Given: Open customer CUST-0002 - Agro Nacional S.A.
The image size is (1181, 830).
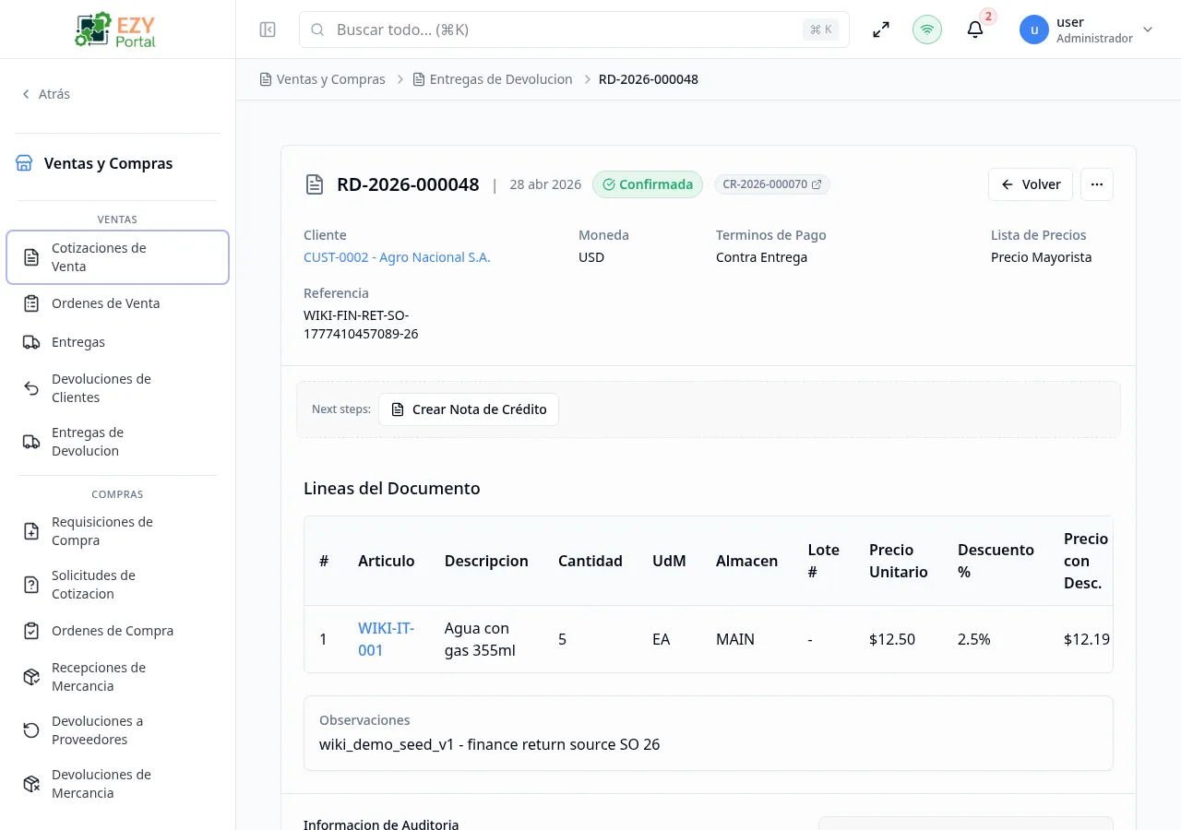Looking at the screenshot, I should coord(397,257).
